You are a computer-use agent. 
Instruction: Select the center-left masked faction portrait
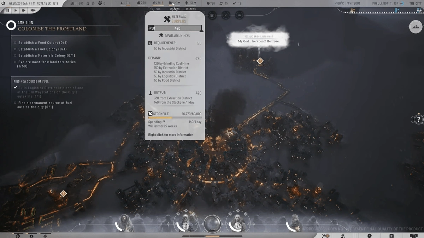(185, 222)
